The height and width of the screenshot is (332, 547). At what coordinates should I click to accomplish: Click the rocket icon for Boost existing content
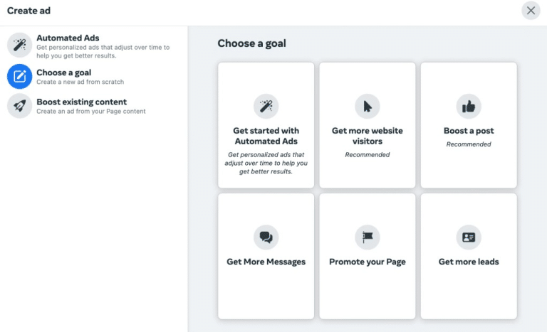coord(19,105)
